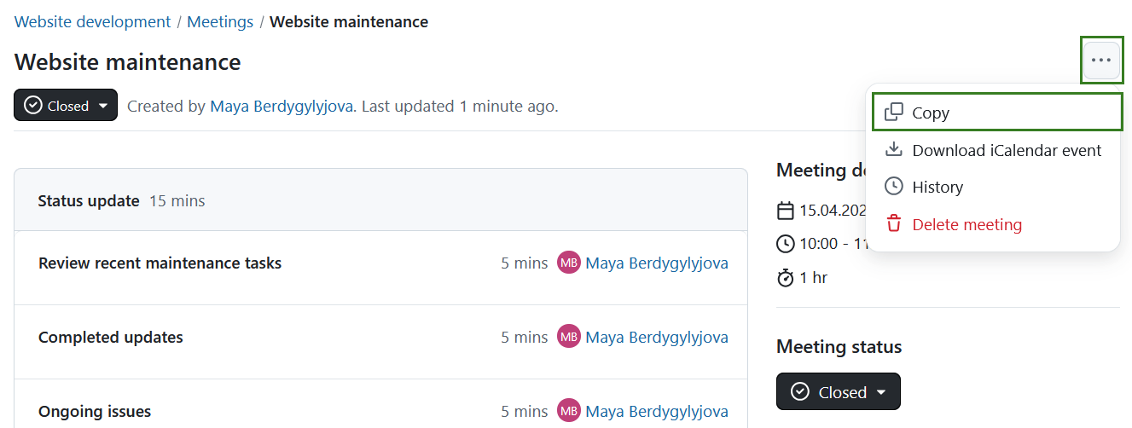Select the Ongoing issues agenda item
The height and width of the screenshot is (428, 1132).
click(95, 411)
